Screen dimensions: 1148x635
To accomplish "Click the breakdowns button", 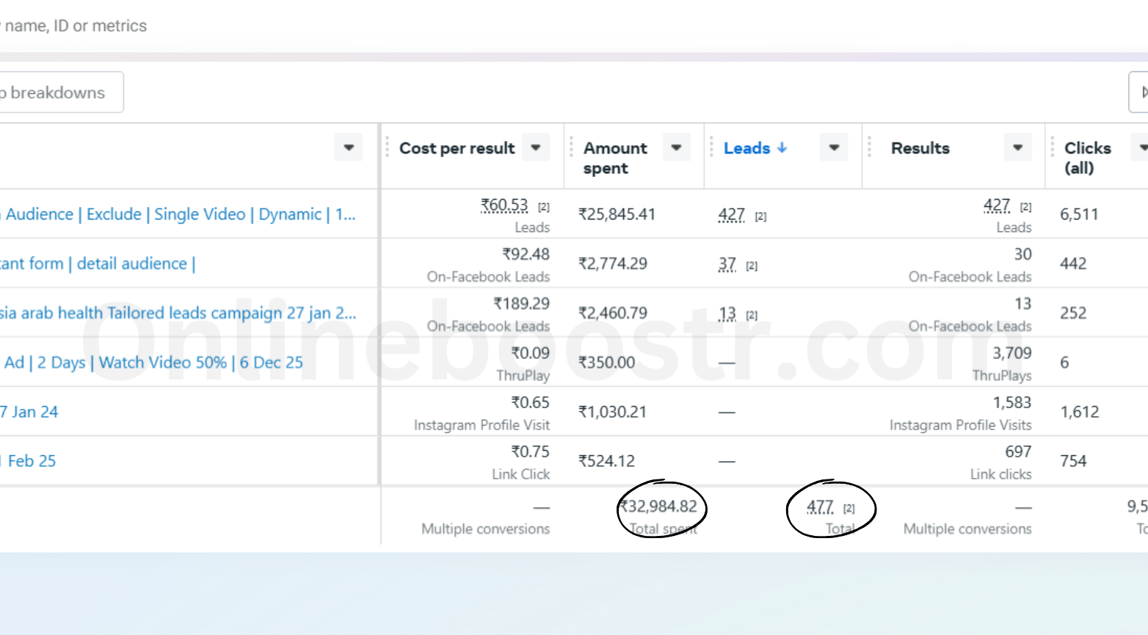I will [59, 92].
